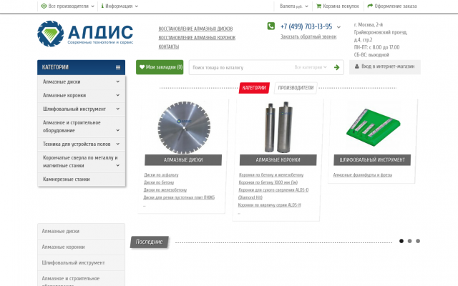Click phone number +7 (499) 703-13-95

coord(306,26)
